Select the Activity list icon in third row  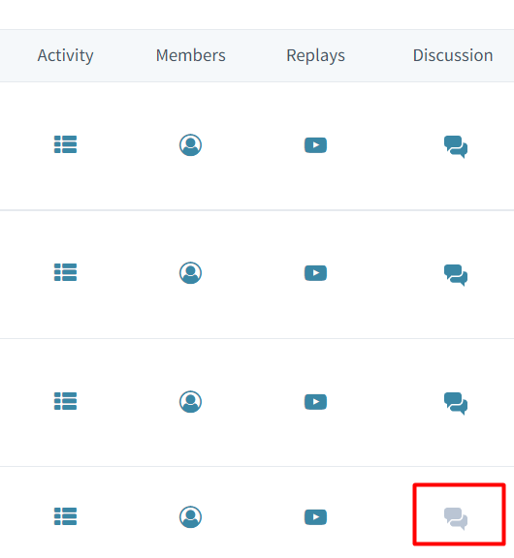65,401
